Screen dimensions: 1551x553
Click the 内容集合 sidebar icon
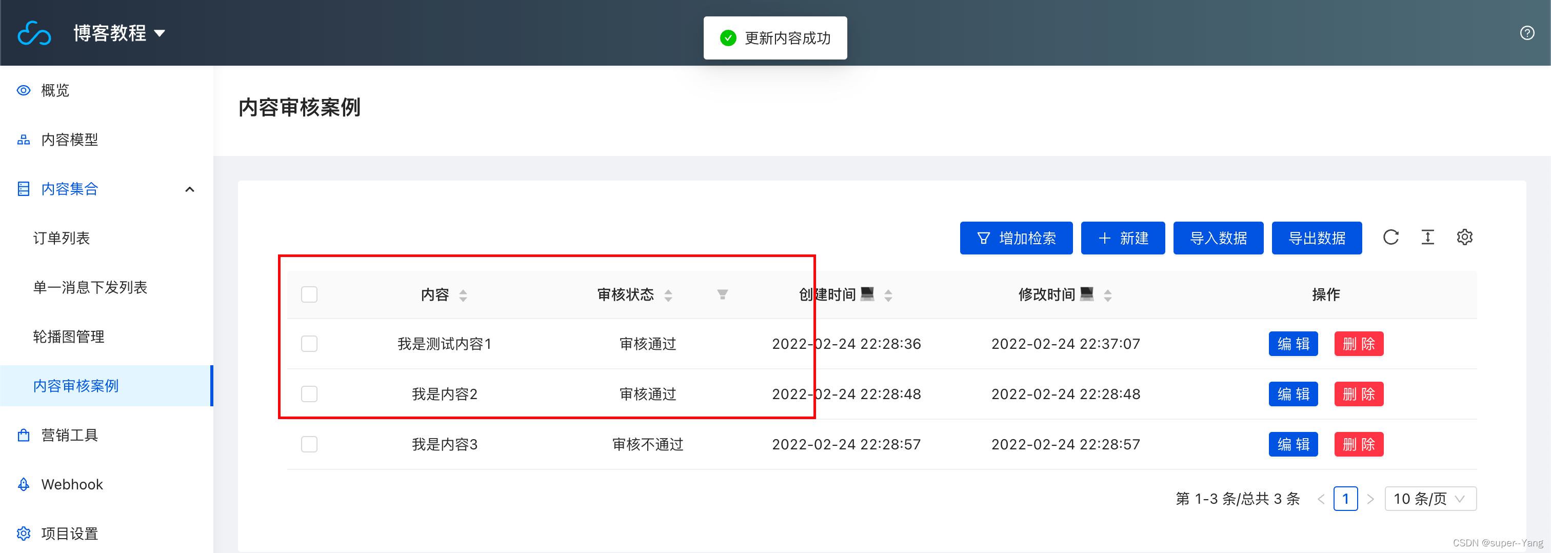(x=24, y=189)
